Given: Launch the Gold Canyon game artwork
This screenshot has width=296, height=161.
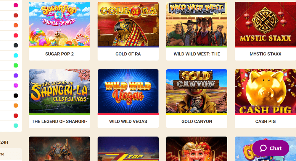Looking at the screenshot, I should coord(197,91).
